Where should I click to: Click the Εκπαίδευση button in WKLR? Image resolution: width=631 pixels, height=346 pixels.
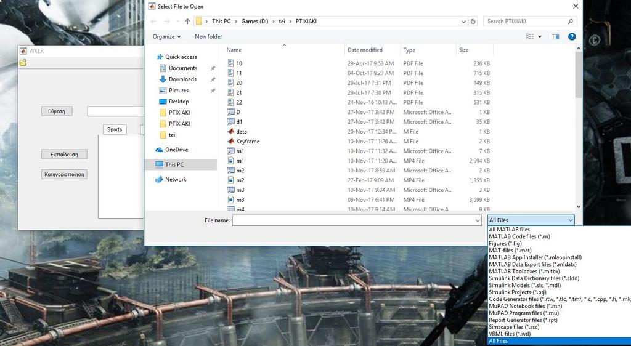pyautogui.click(x=64, y=155)
